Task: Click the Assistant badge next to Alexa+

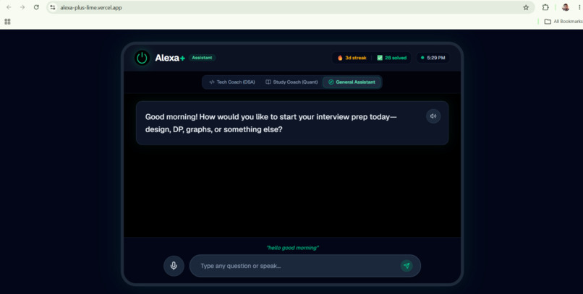Action: [x=202, y=58]
